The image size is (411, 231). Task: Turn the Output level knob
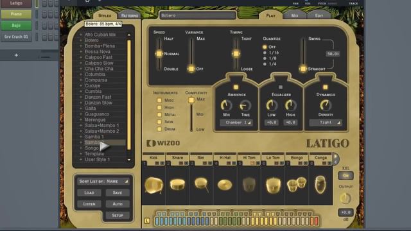coord(345,198)
